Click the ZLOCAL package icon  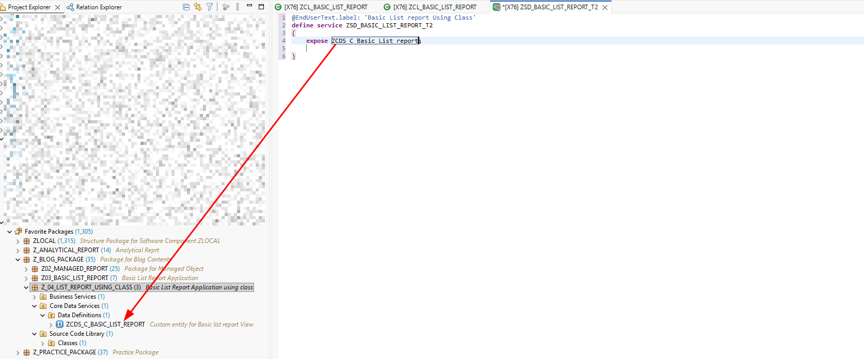pyautogui.click(x=27, y=241)
